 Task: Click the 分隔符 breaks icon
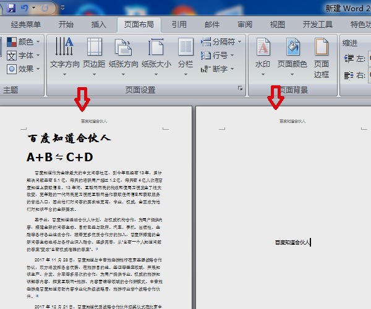(x=206, y=42)
